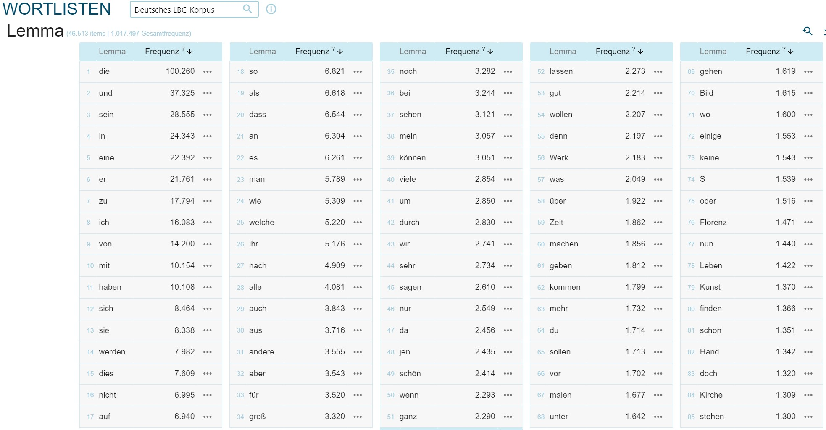The width and height of the screenshot is (826, 430).
Task: Sort fifth table by Frequenz header
Action: click(769, 51)
